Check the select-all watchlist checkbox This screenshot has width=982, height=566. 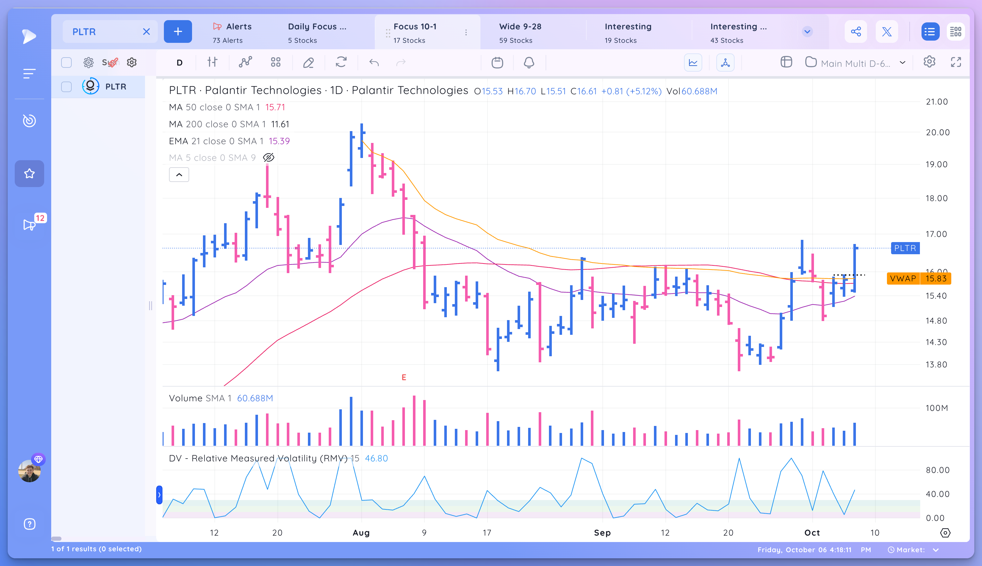[x=67, y=63]
